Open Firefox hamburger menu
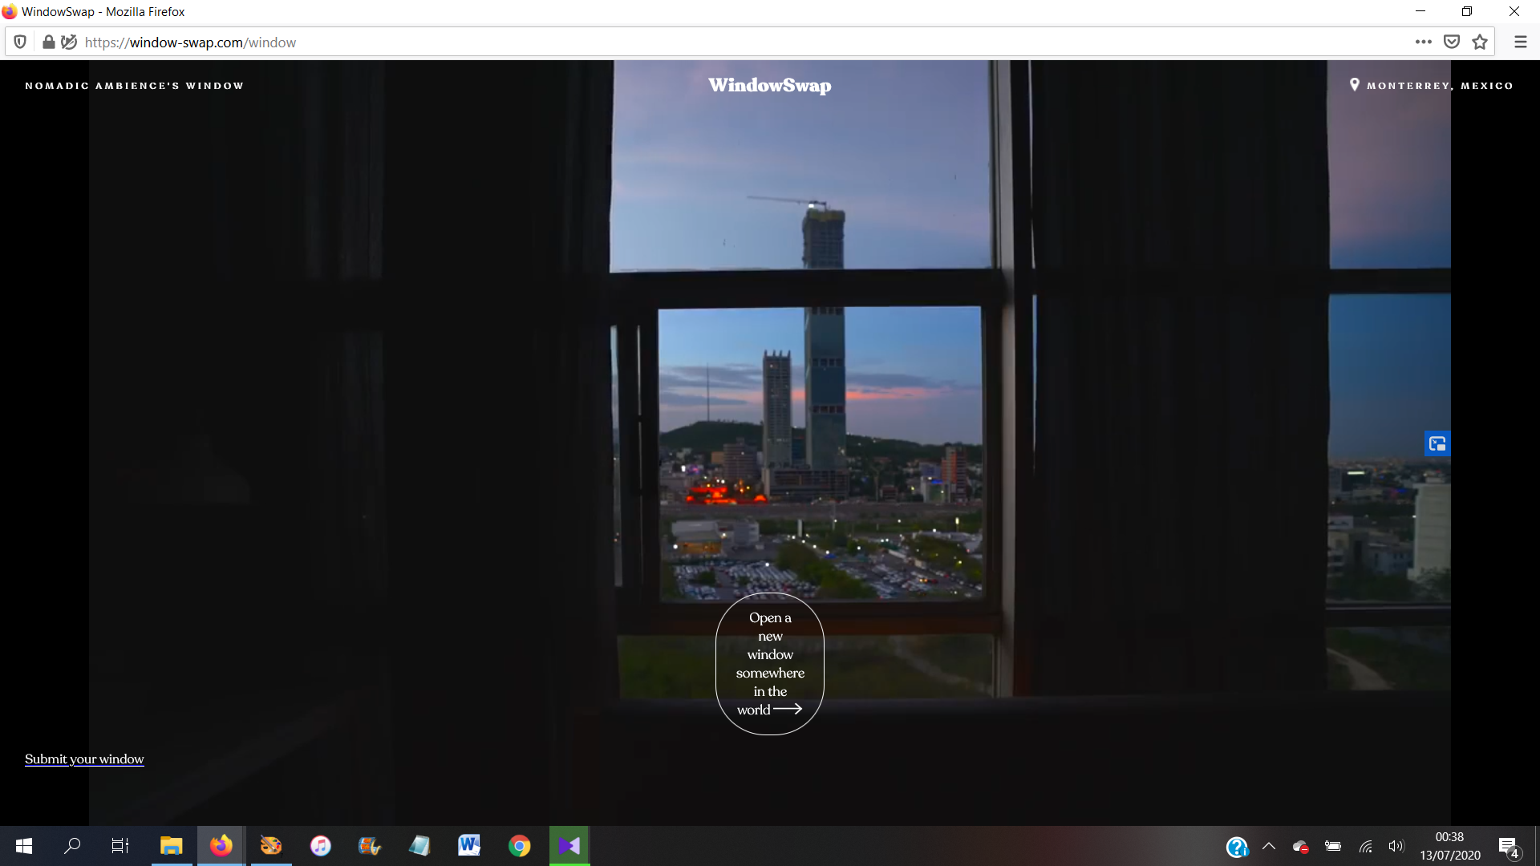Viewport: 1540px width, 866px height. (x=1520, y=42)
